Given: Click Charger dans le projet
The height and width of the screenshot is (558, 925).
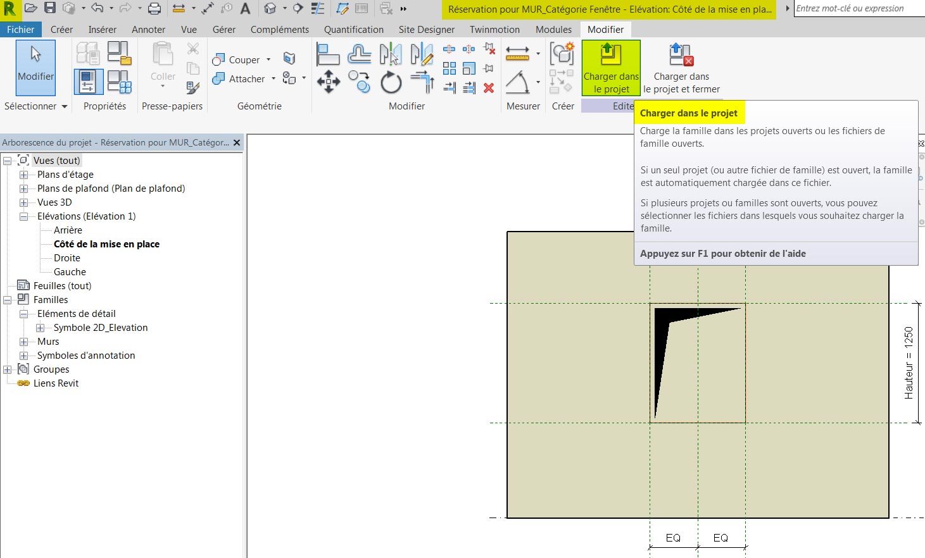Looking at the screenshot, I should (610, 67).
